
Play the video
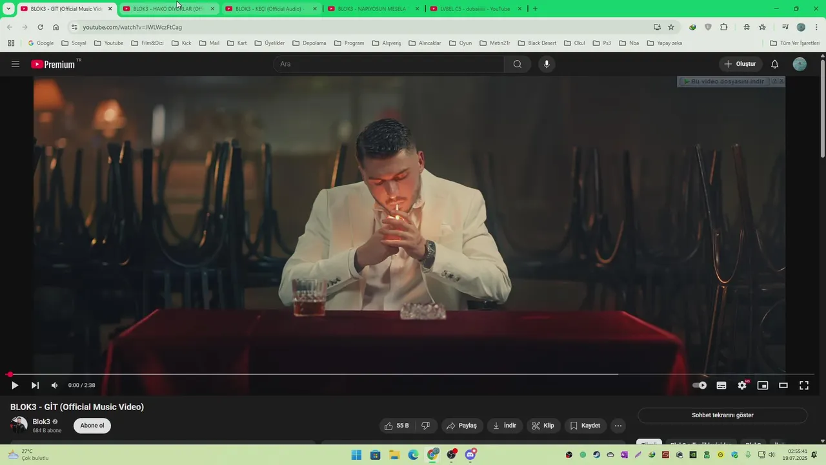tap(15, 386)
